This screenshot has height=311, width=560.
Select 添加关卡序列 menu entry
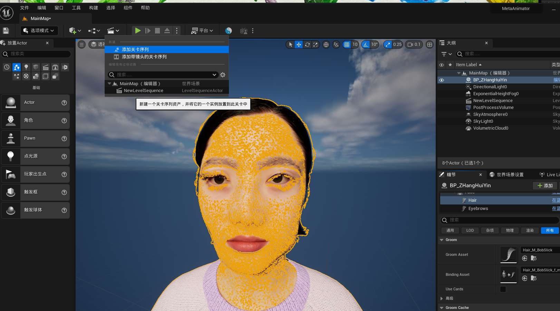pyautogui.click(x=167, y=50)
